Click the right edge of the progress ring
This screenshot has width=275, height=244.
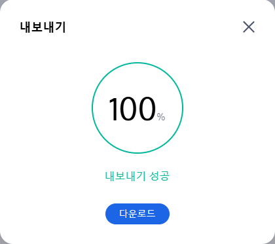click(x=183, y=108)
